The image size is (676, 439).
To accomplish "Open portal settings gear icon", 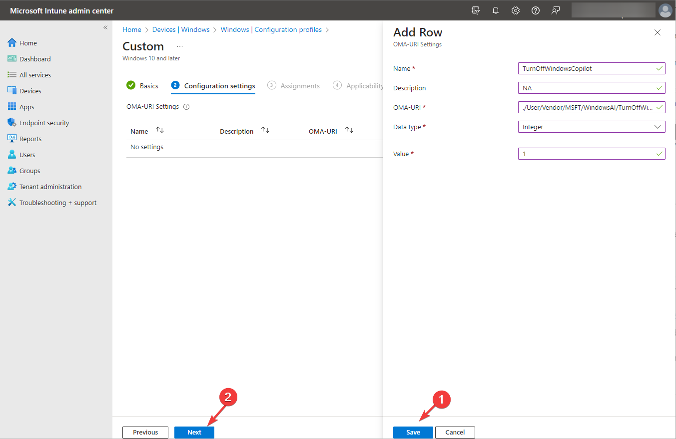I will [516, 10].
